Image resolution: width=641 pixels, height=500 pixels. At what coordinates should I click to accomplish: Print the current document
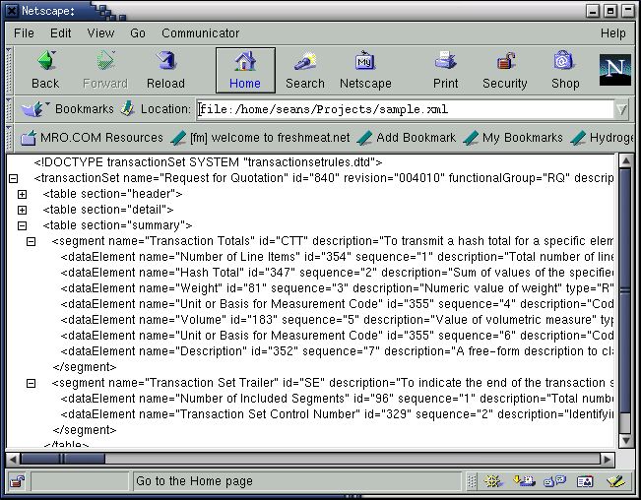point(445,70)
